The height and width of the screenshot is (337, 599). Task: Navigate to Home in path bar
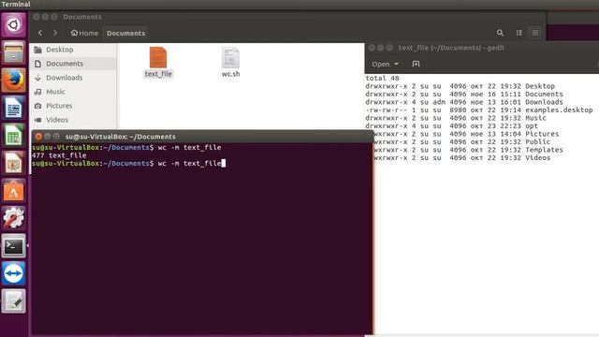click(84, 34)
